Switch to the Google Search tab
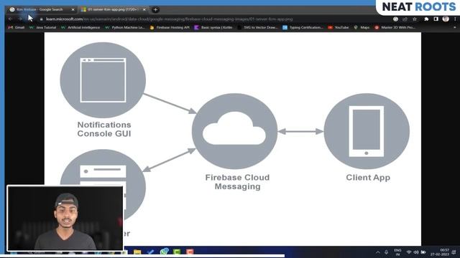Viewport: 460px width, 258px height. pos(41,9)
